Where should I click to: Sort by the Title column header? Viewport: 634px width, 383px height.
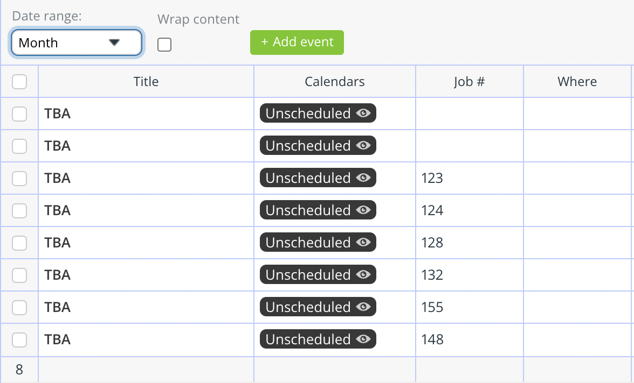(146, 82)
